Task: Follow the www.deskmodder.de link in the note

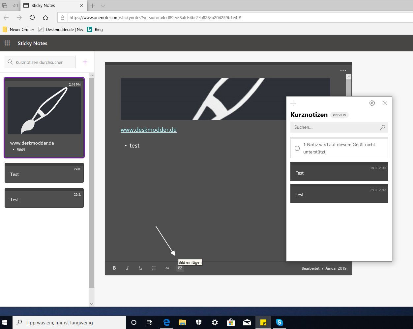Action: click(x=149, y=130)
